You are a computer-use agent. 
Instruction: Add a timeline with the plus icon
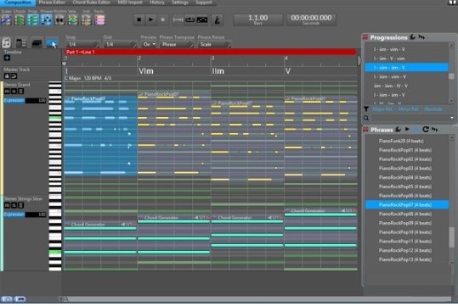click(7, 58)
